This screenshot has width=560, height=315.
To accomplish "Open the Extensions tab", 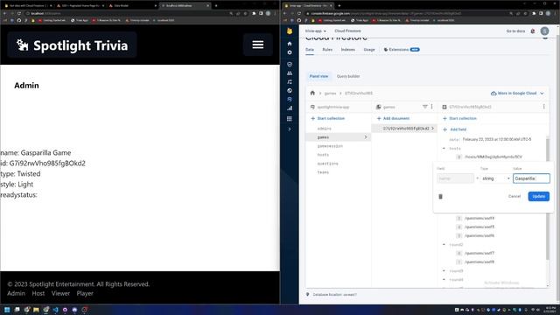I will [402, 50].
